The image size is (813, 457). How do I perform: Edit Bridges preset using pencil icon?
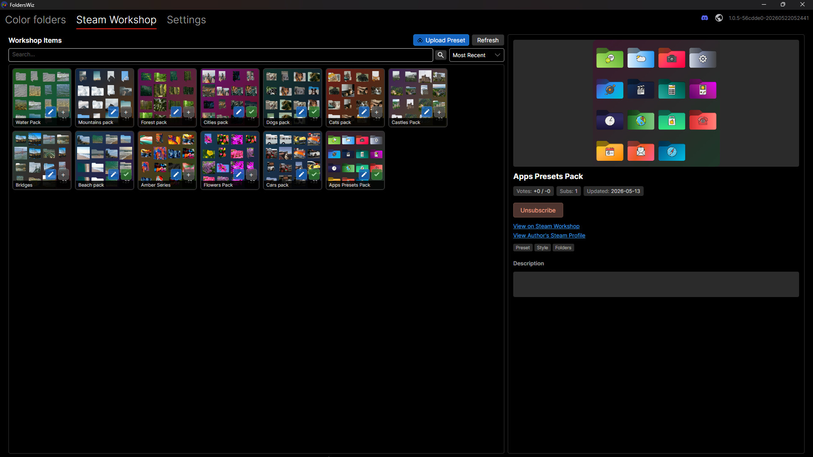(50, 175)
